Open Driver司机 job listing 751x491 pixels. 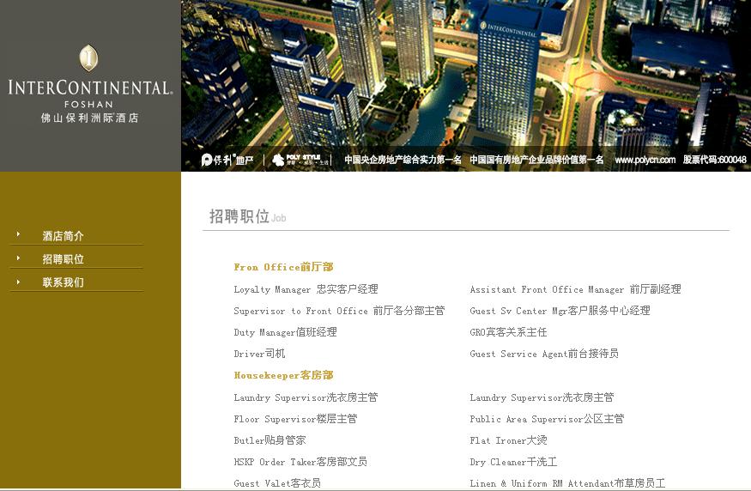[259, 354]
